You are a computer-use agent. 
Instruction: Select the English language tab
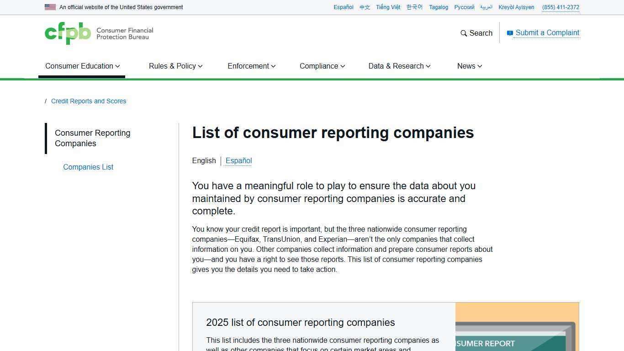pyautogui.click(x=204, y=160)
